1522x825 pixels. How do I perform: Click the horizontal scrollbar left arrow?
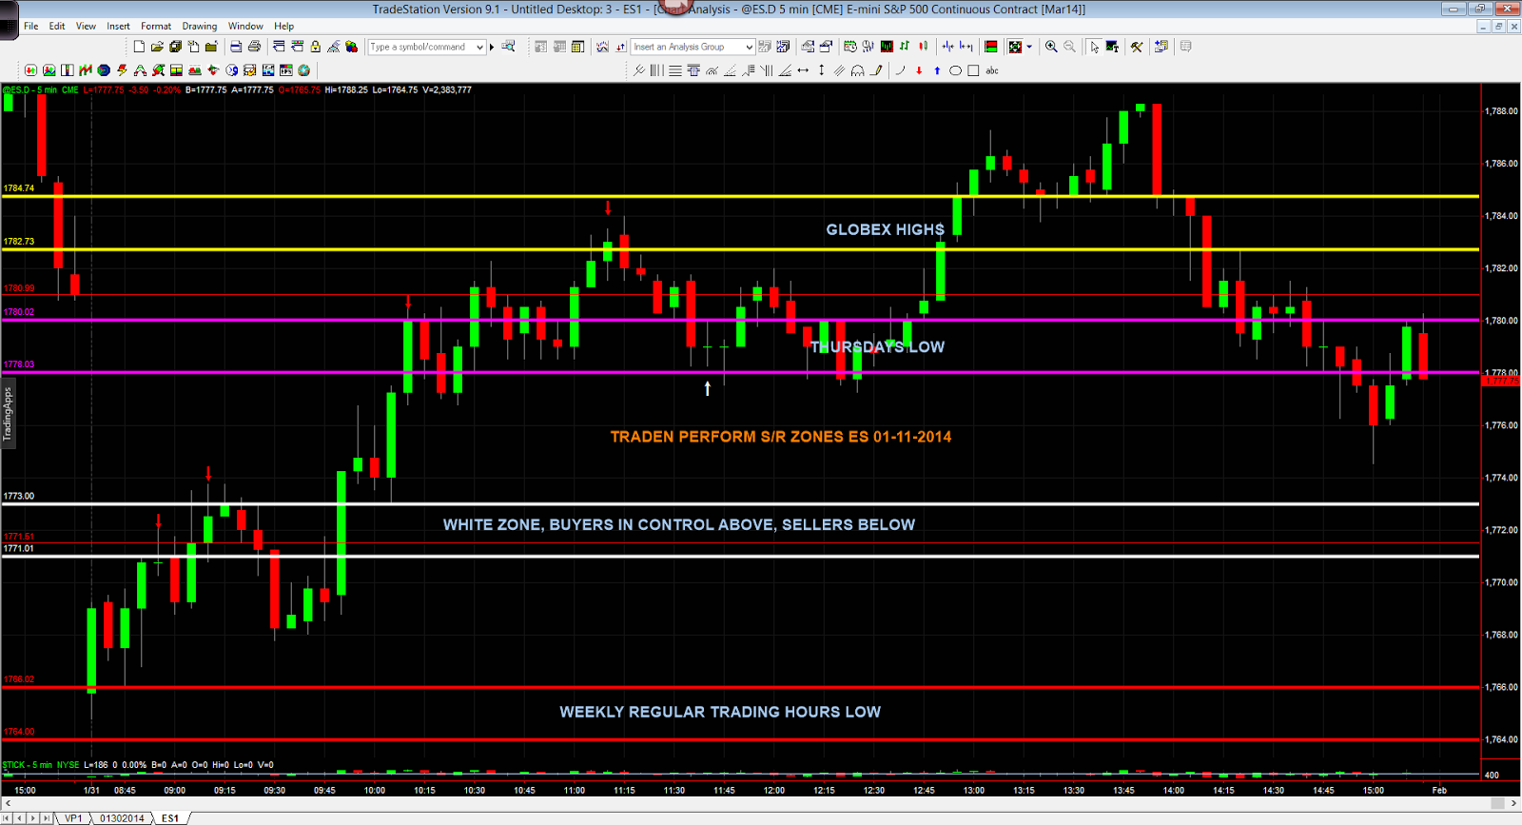[x=8, y=804]
